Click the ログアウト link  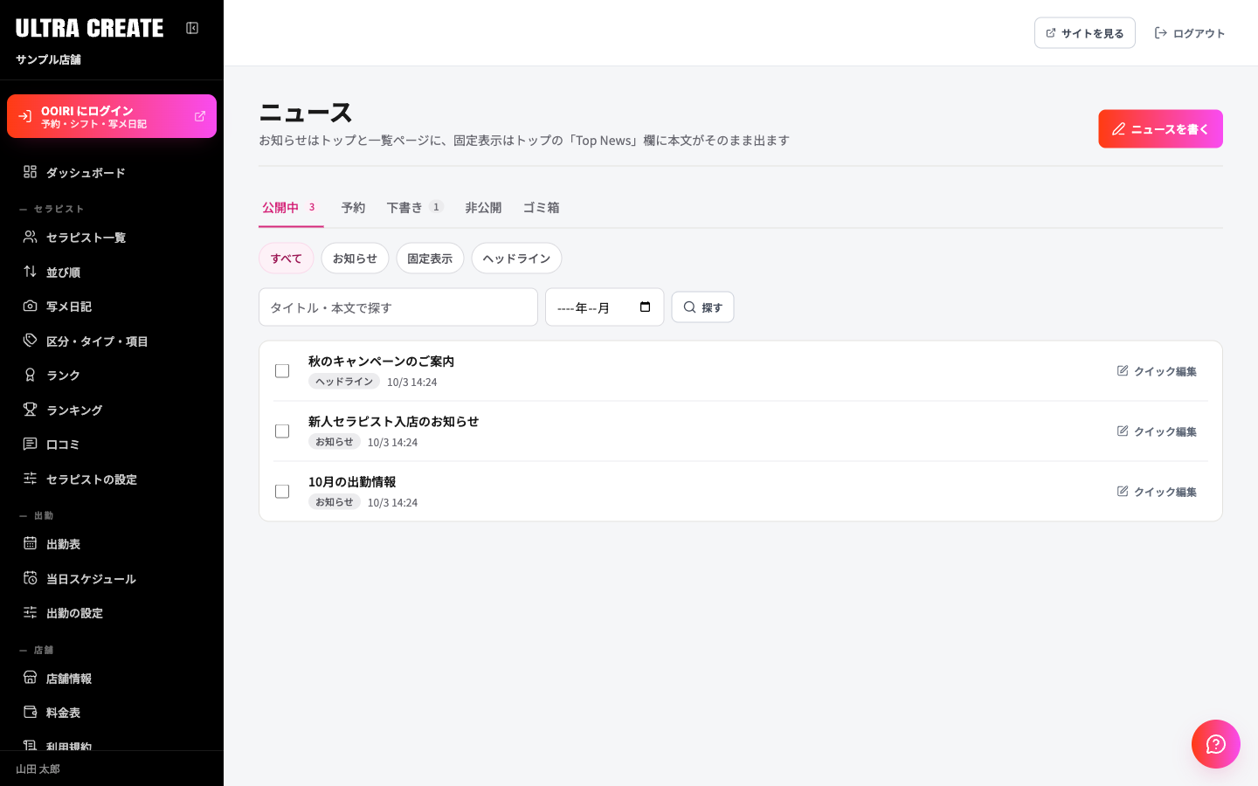pyautogui.click(x=1190, y=33)
